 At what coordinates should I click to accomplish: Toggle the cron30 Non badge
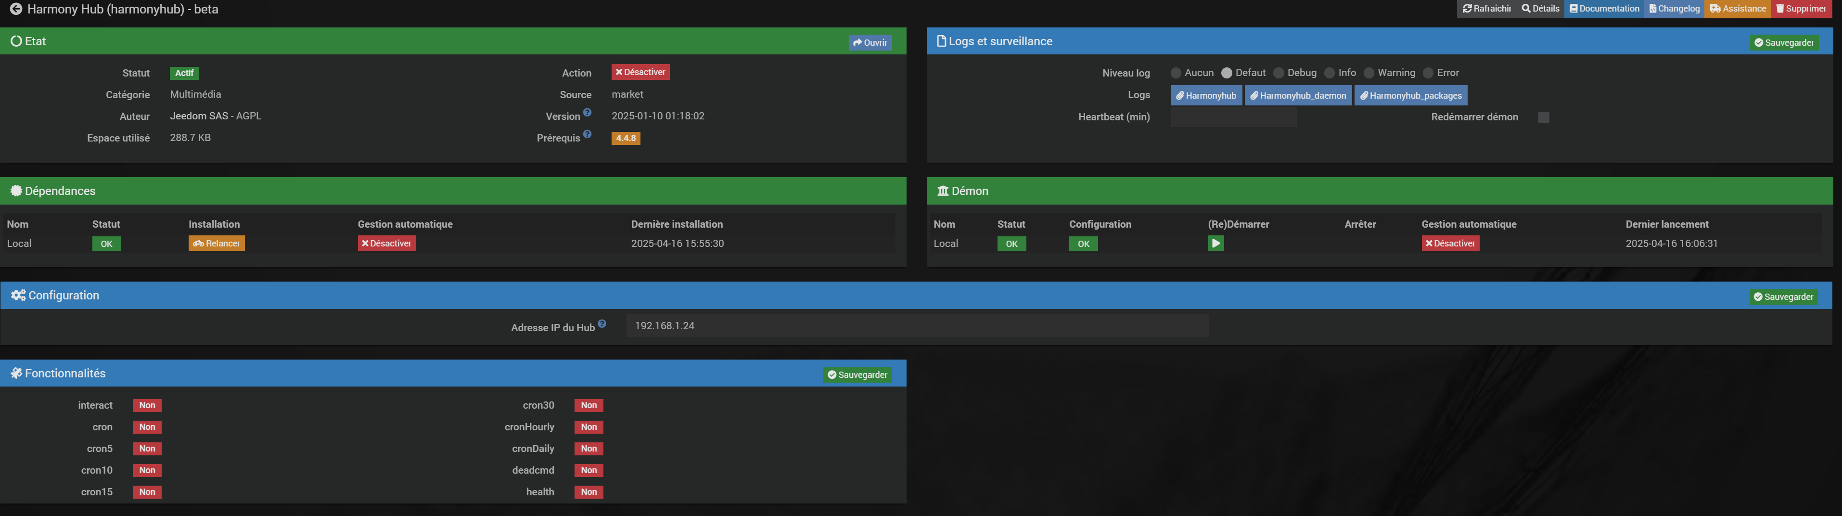click(x=589, y=406)
